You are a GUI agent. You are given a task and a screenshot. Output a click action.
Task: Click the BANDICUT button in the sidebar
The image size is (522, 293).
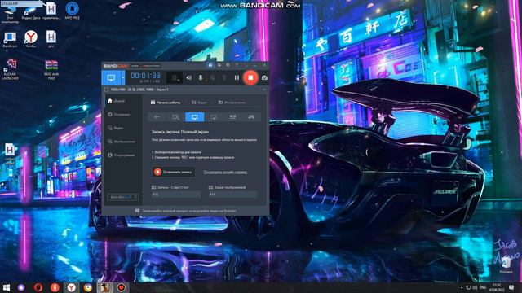coord(123,197)
